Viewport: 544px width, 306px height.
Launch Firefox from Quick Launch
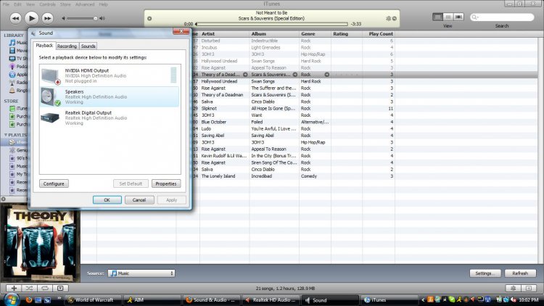pos(29,300)
